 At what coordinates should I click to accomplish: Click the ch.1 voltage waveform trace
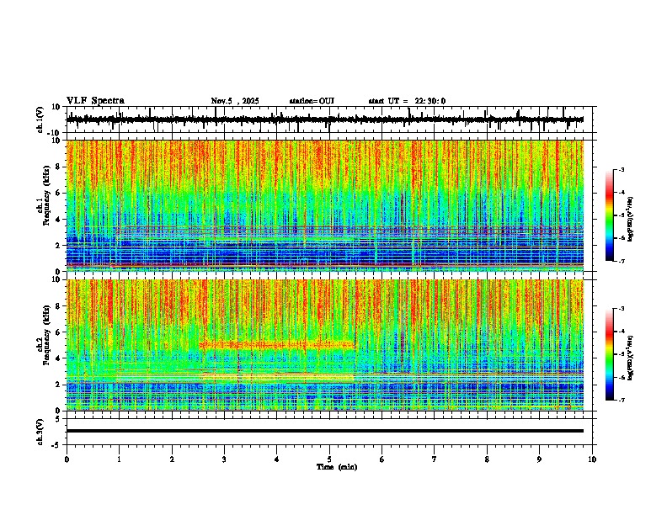coord(324,119)
